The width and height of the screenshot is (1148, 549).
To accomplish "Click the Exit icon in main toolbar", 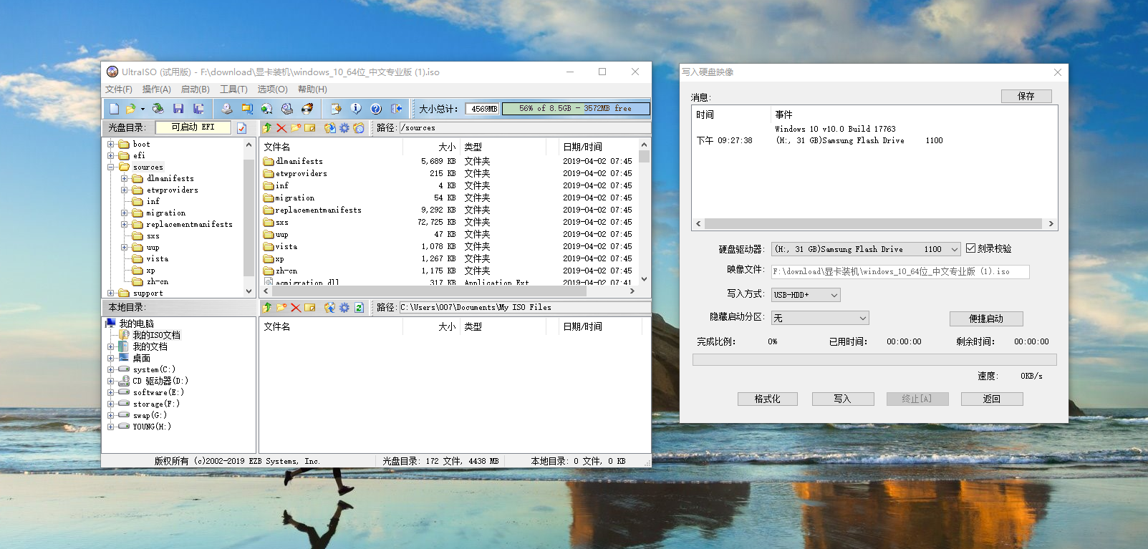I will tap(396, 109).
